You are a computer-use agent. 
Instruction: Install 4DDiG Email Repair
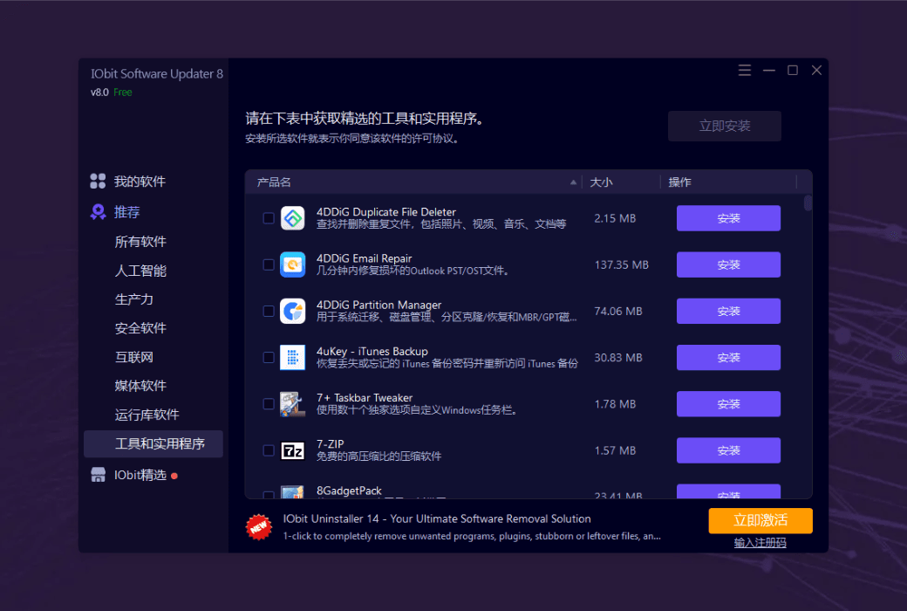click(728, 264)
